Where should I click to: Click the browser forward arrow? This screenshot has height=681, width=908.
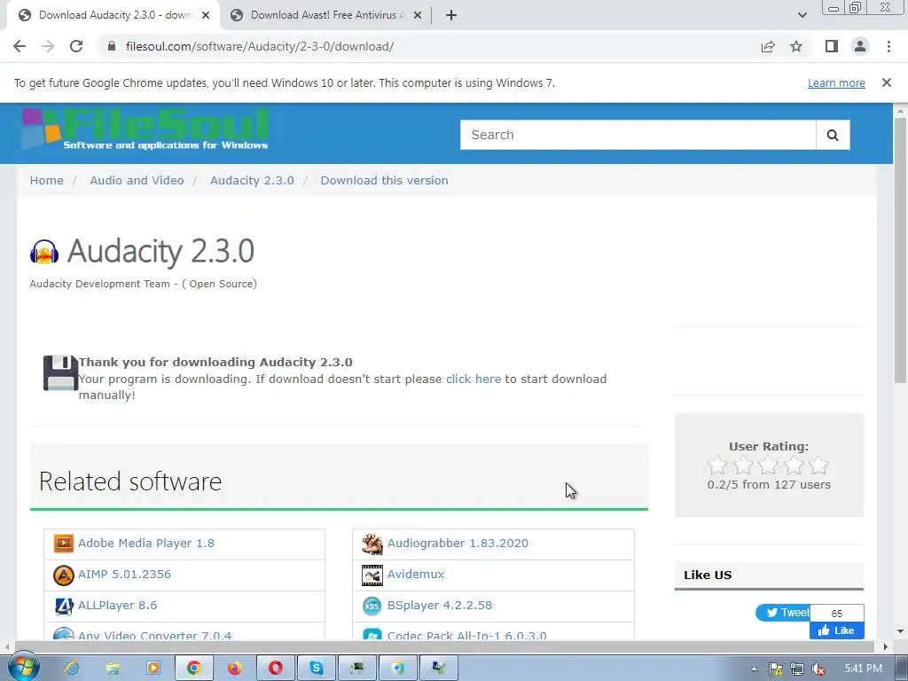pyautogui.click(x=48, y=46)
